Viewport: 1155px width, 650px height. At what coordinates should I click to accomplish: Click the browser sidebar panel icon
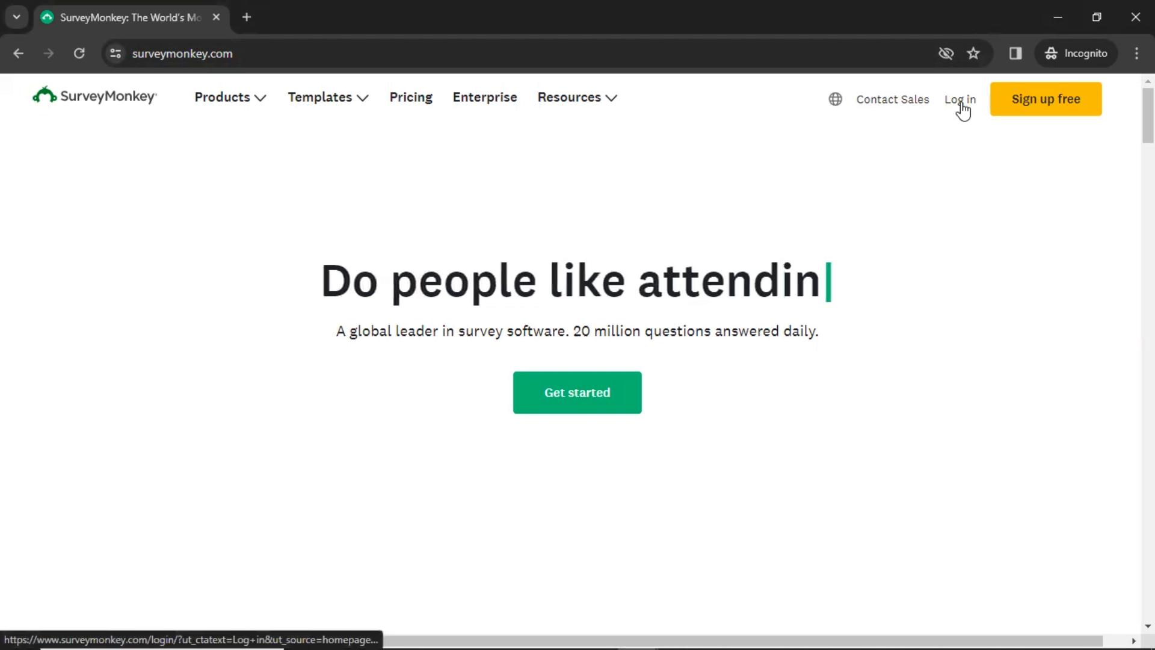pyautogui.click(x=1016, y=53)
